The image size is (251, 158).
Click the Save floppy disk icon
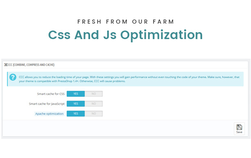[239, 127]
